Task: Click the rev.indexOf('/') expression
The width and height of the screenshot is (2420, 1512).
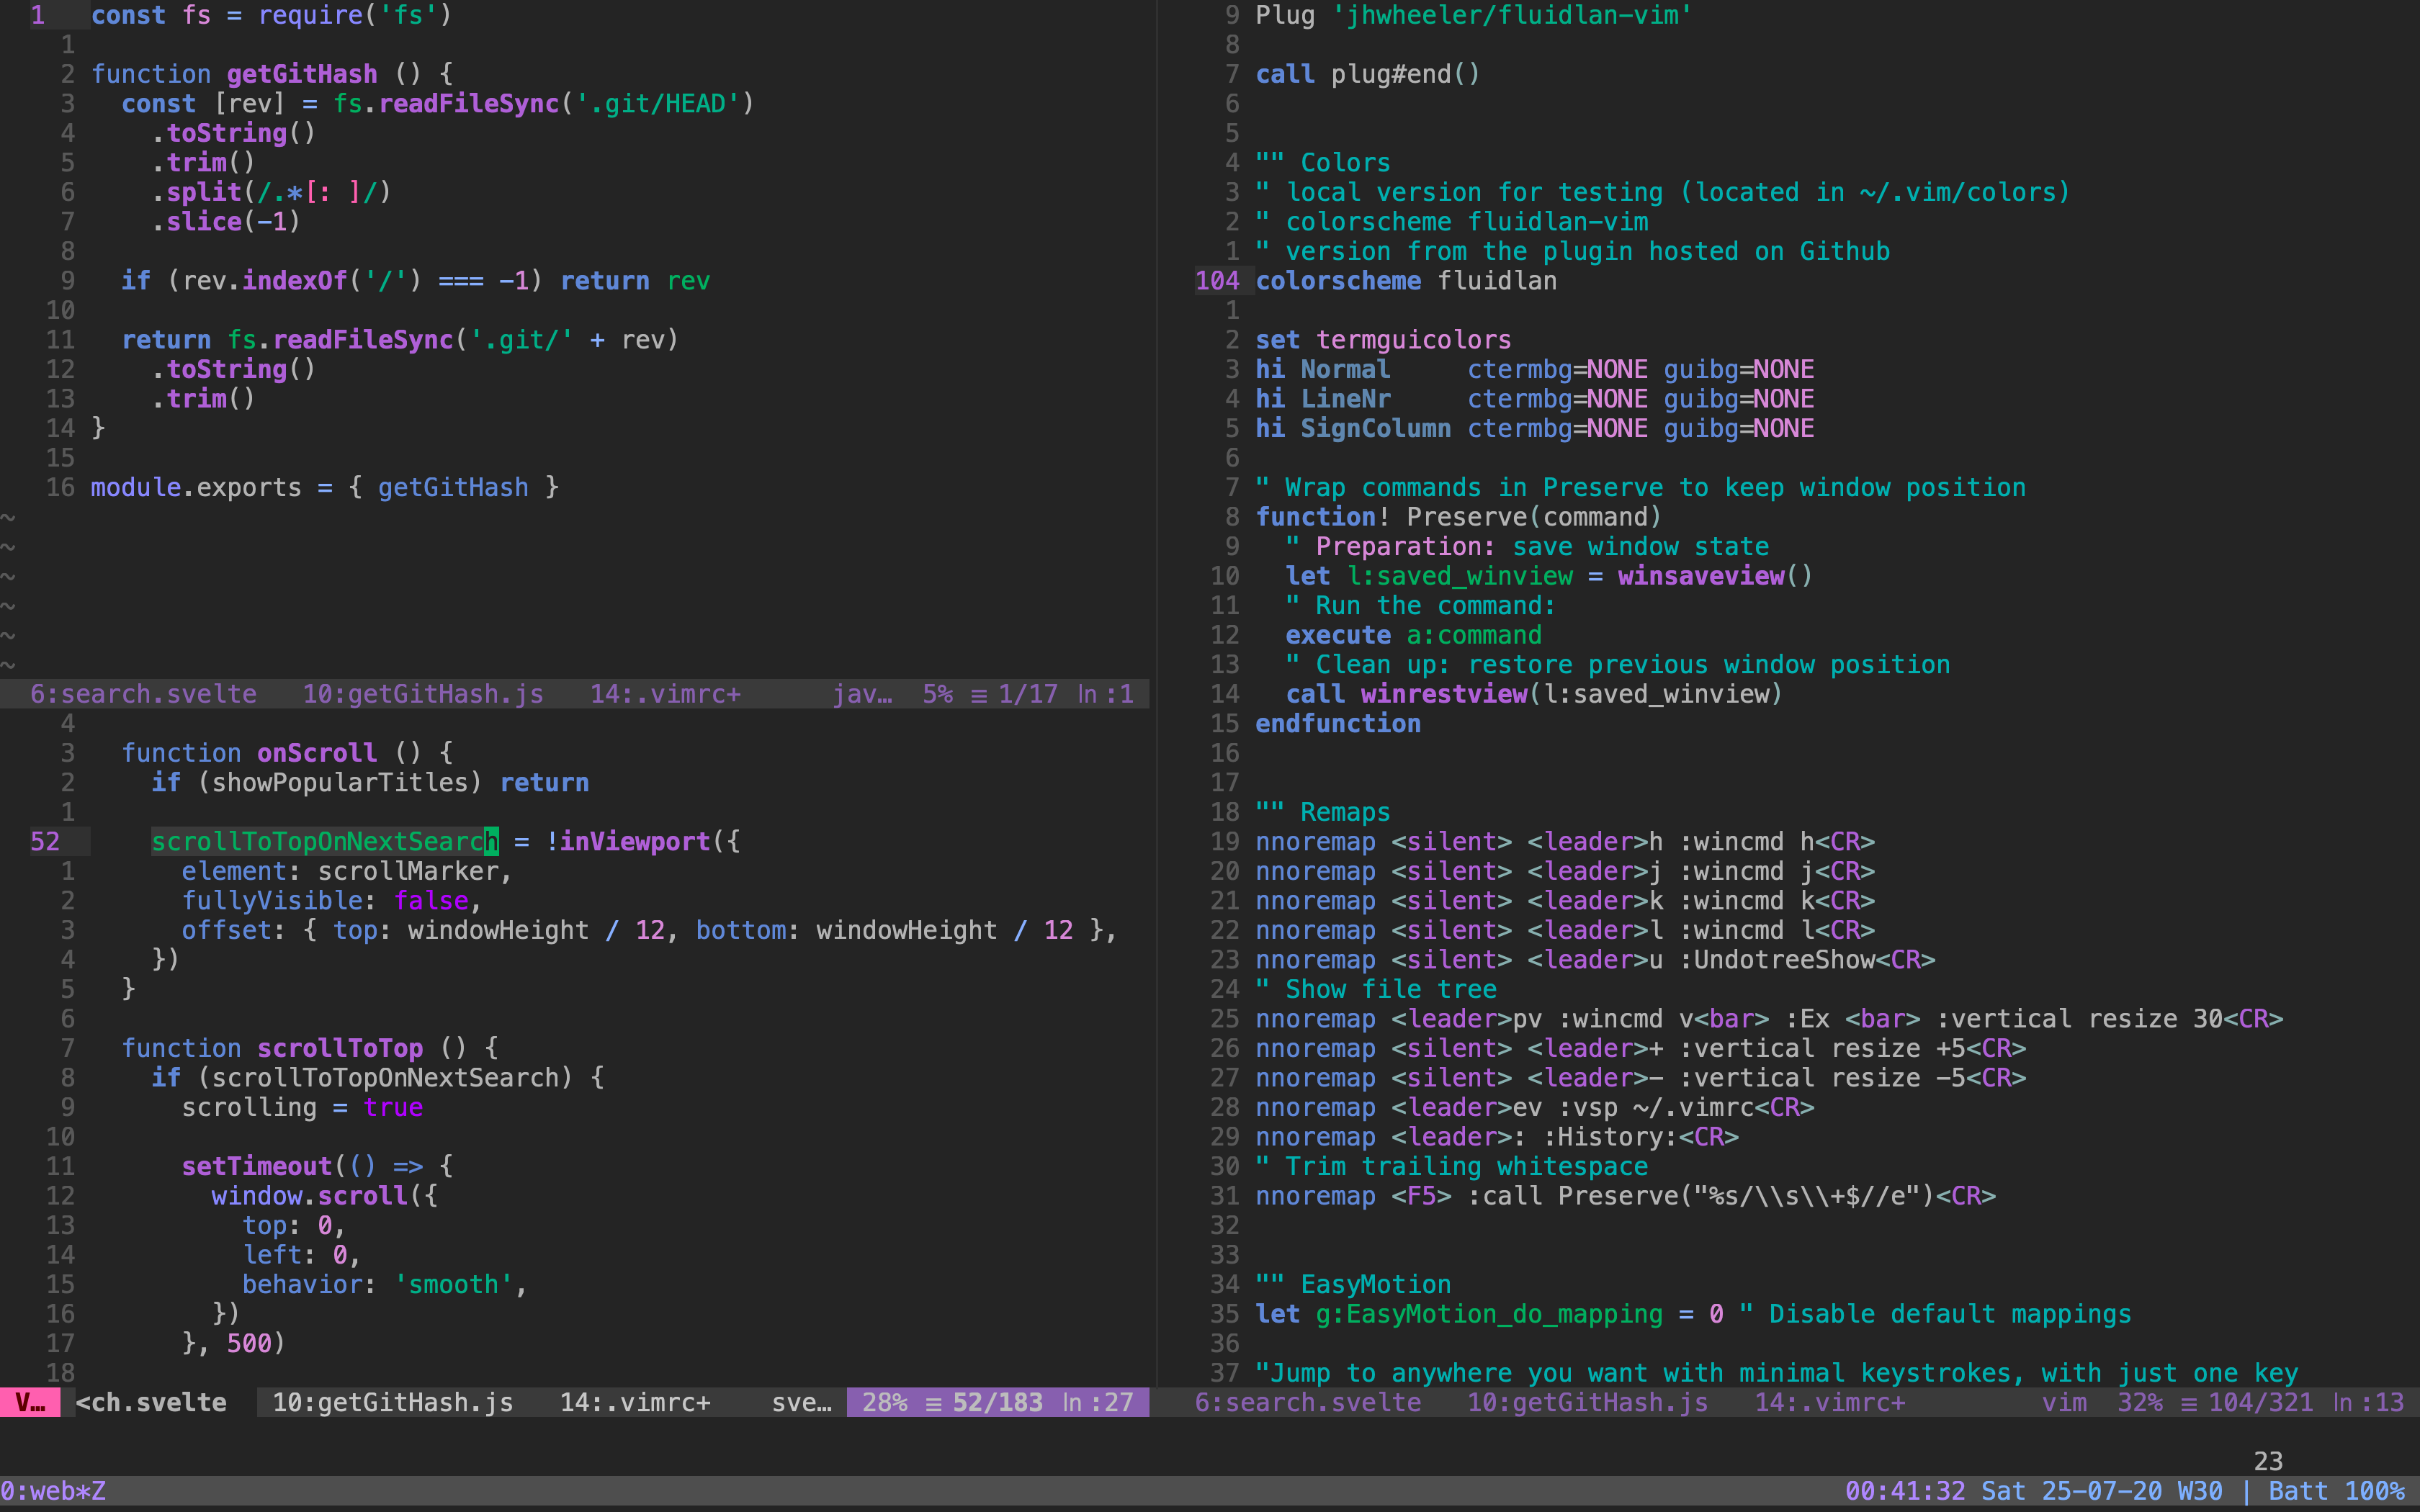Action: [x=302, y=280]
